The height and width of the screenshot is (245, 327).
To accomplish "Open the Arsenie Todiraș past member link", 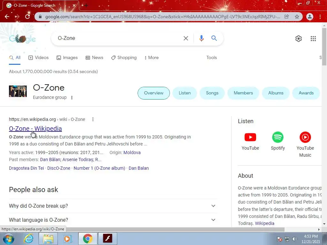I will pos(78,160).
